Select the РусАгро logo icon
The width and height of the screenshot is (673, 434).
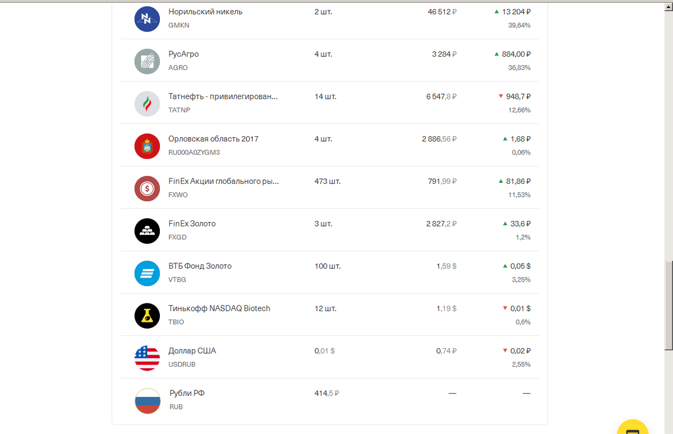click(x=147, y=60)
